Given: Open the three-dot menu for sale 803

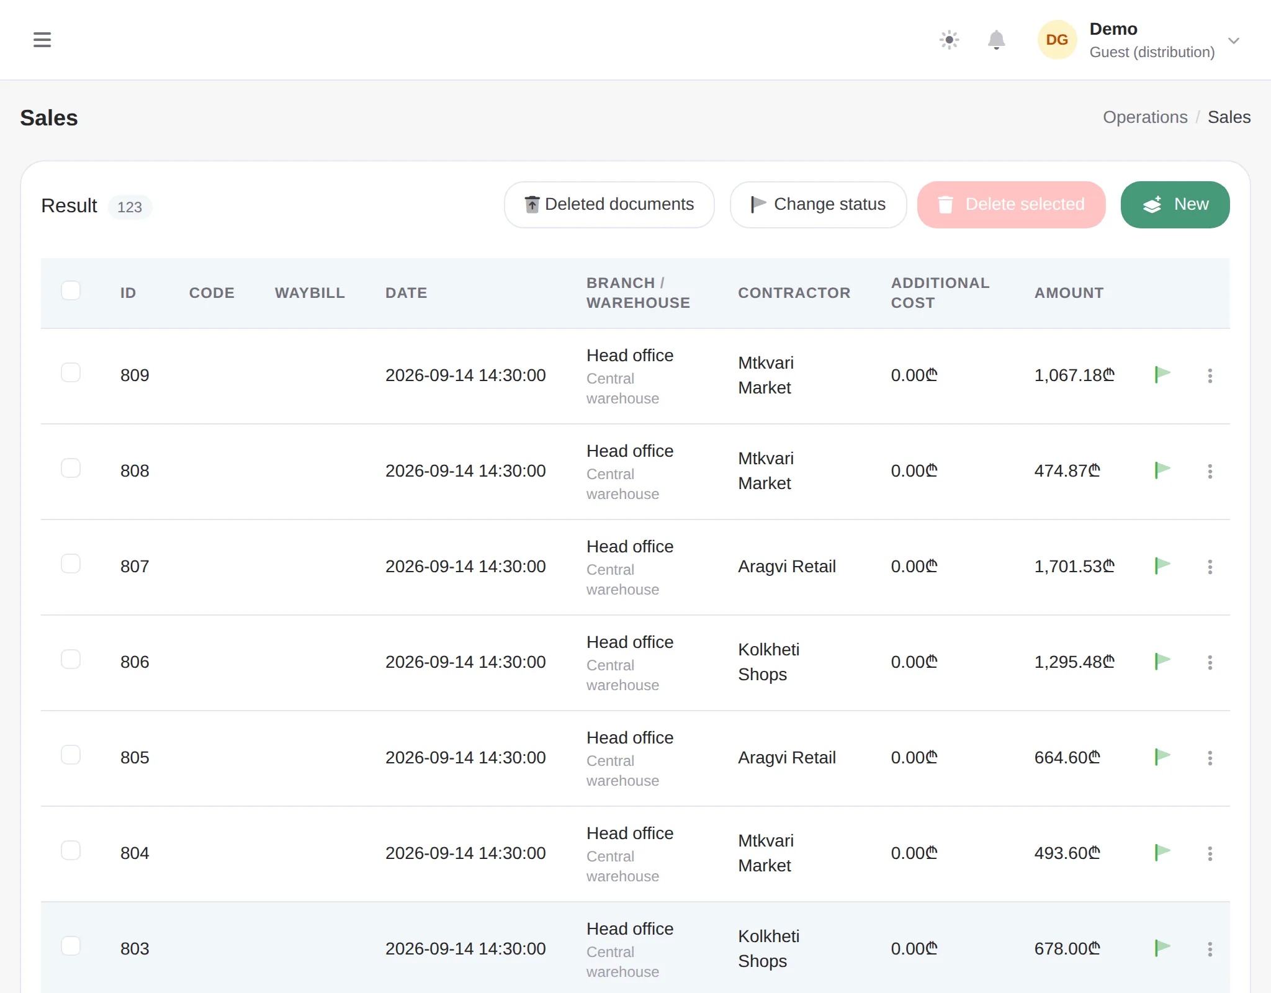Looking at the screenshot, I should [1210, 949].
